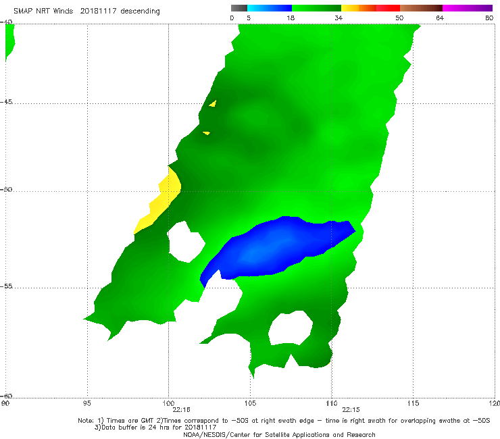Click the red segment of the color bar
Screen dimensions: 500x439
(388, 8)
